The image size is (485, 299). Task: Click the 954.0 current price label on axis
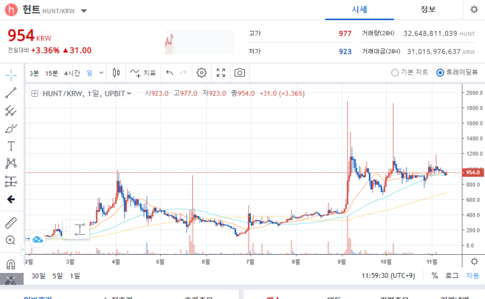473,172
